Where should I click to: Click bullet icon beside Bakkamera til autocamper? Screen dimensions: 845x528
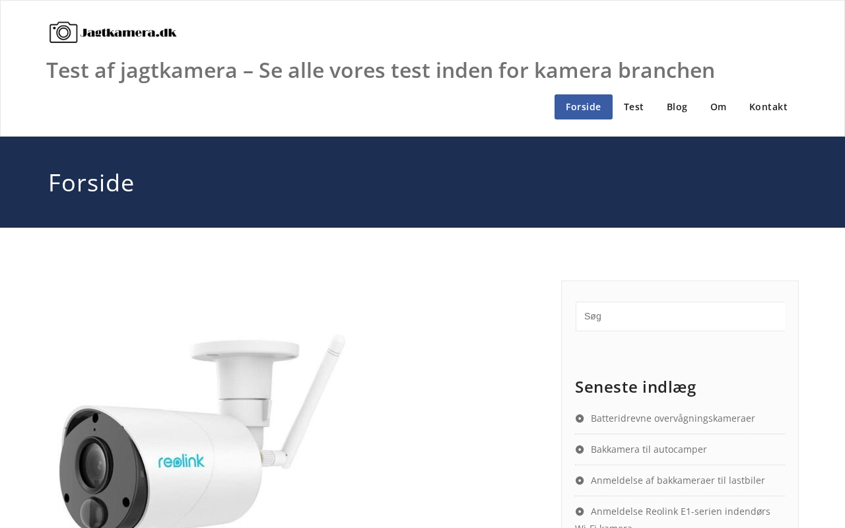tap(580, 449)
